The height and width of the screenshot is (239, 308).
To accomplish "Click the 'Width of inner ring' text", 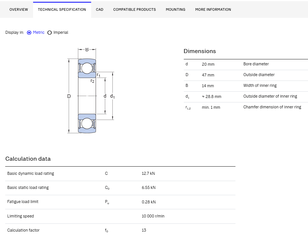I will (x=260, y=86).
